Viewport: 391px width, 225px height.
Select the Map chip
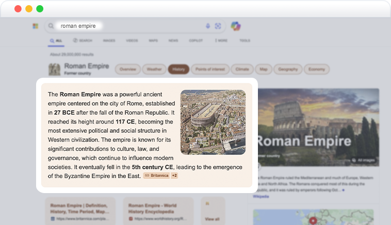(264, 69)
